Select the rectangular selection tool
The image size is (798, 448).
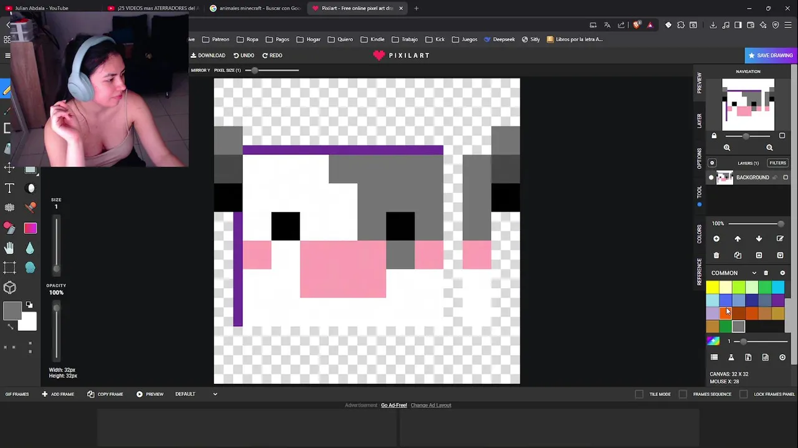9,268
